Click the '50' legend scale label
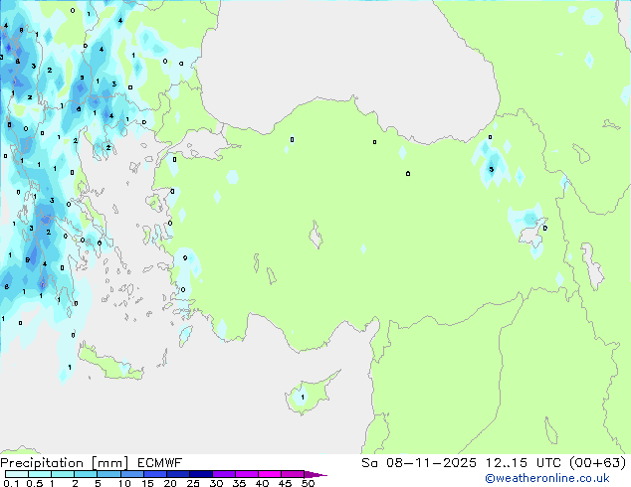Screen dimensions: 631x487 click(308, 483)
